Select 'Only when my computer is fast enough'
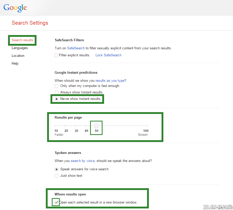The width and height of the screenshot is (233, 210). [x=56, y=86]
